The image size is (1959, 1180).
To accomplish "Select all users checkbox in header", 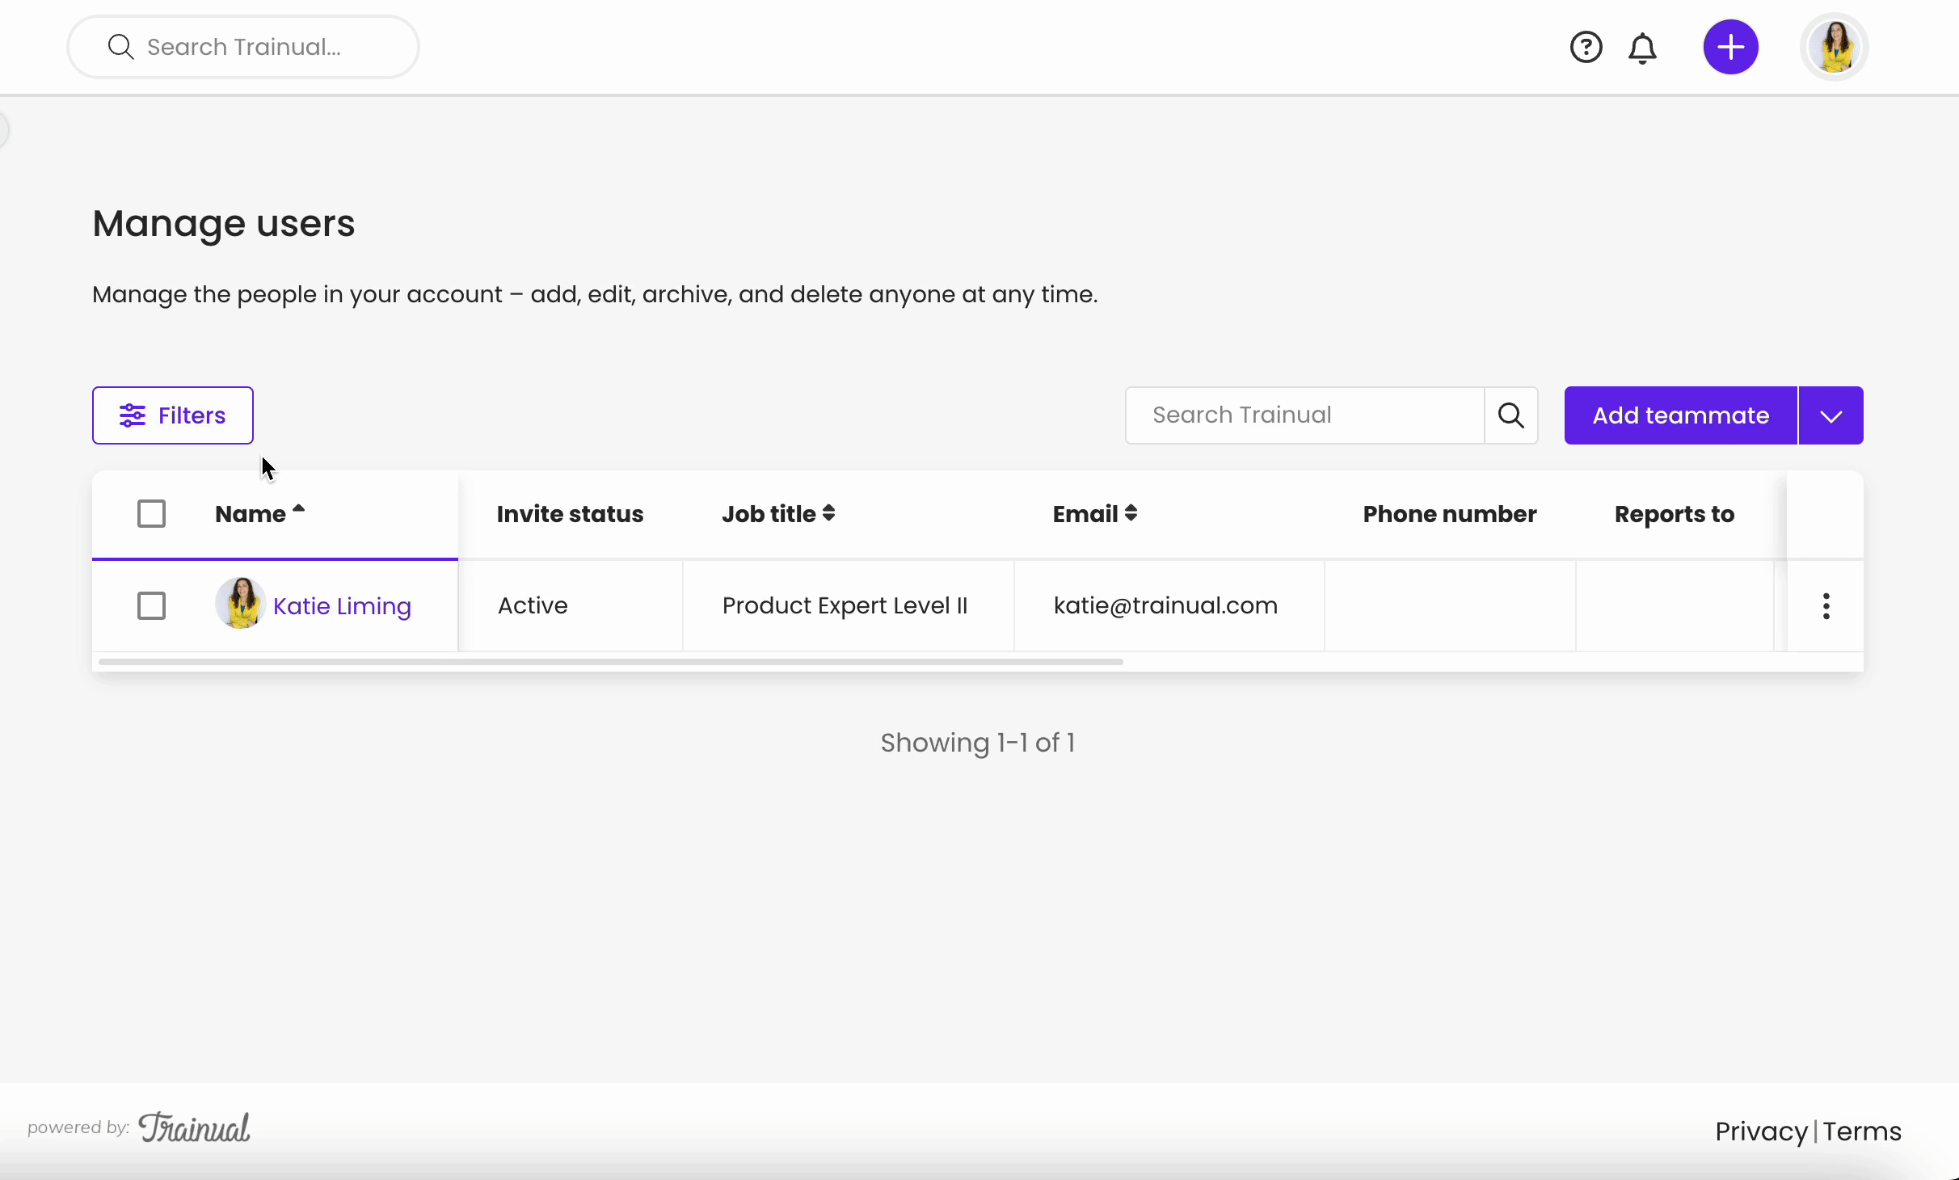I will tap(151, 513).
